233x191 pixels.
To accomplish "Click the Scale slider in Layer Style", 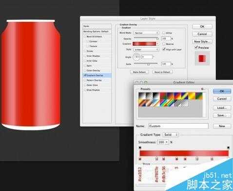I will 146,64.
